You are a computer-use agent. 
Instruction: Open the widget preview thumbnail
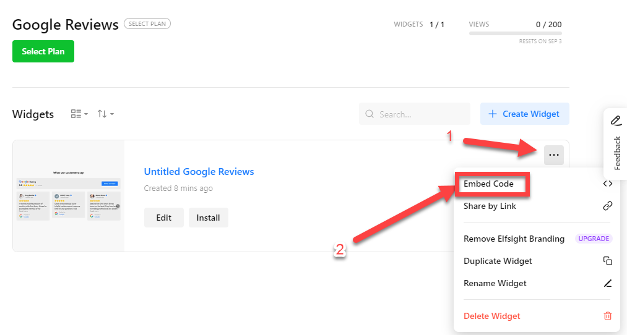tap(68, 196)
